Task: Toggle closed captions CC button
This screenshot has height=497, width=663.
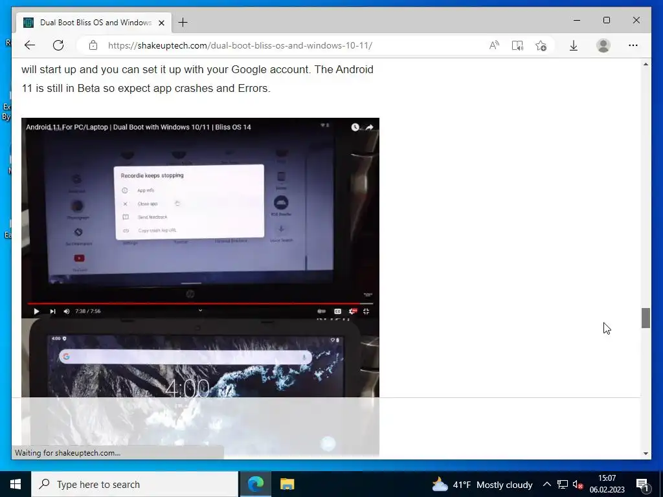Action: click(337, 311)
